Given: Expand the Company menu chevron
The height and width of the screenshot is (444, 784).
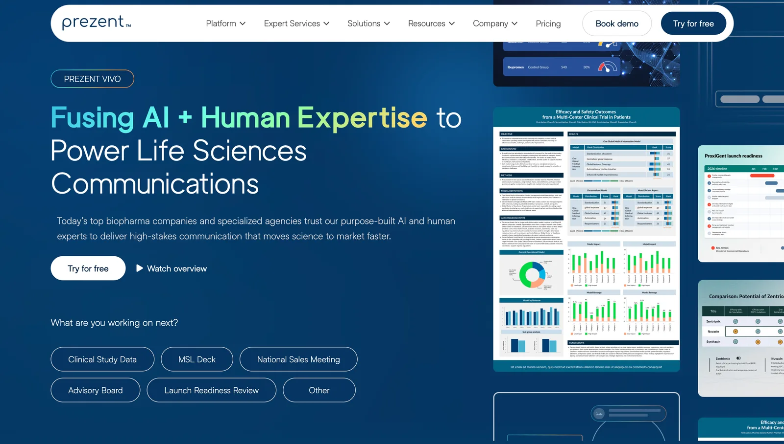Looking at the screenshot, I should (514, 23).
